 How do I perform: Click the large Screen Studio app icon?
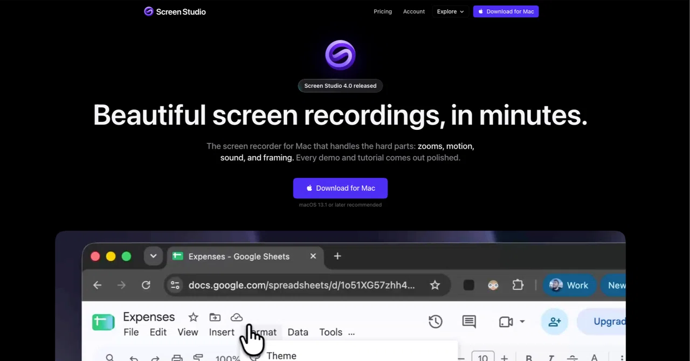[x=340, y=55]
